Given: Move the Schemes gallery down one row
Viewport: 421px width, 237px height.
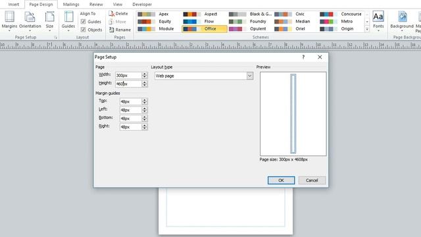Looking at the screenshot, I should tap(367, 22).
